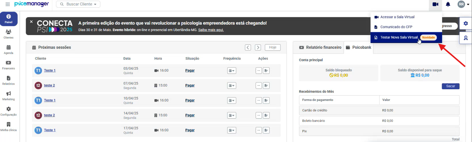Open the RR user account dropdown

pyautogui.click(x=463, y=4)
